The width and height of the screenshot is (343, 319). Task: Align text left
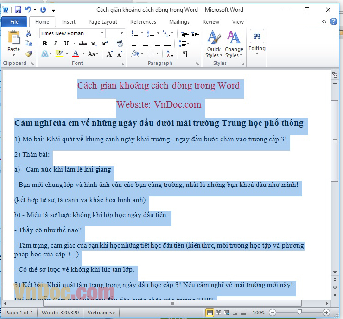[135, 43]
